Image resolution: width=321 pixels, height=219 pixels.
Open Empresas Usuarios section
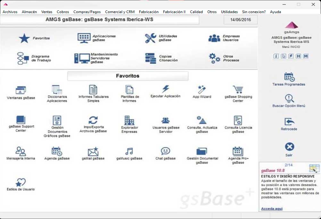coord(224,38)
